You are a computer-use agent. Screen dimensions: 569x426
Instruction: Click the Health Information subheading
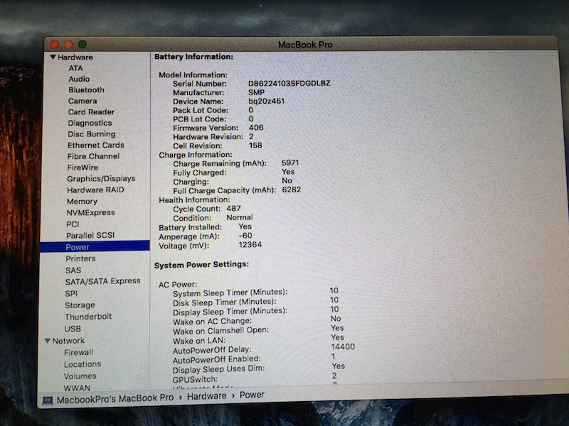pyautogui.click(x=194, y=200)
